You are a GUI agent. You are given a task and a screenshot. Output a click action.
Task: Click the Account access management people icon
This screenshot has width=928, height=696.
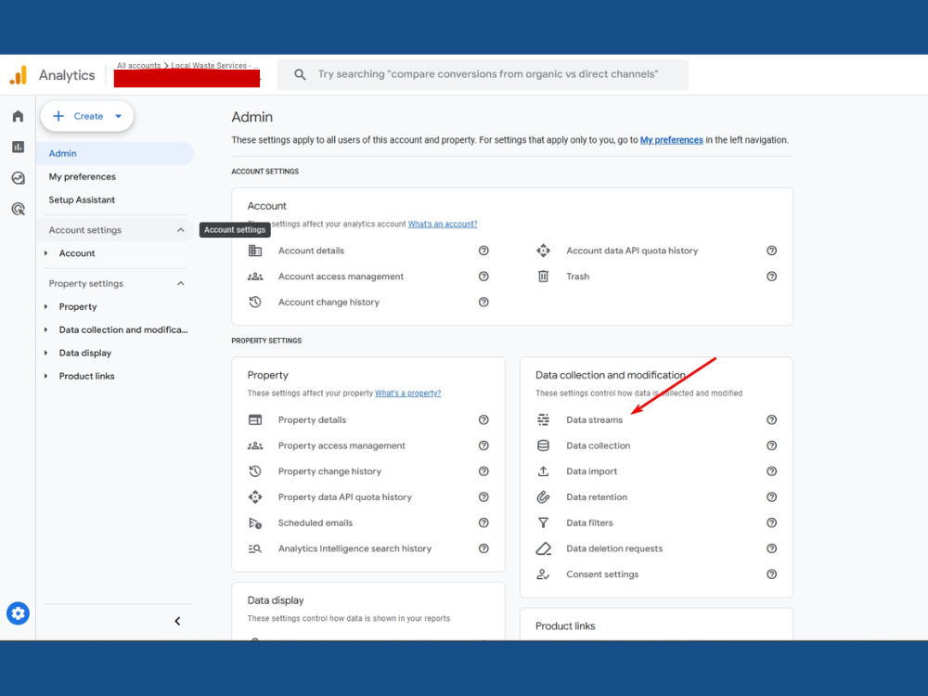[x=255, y=277]
